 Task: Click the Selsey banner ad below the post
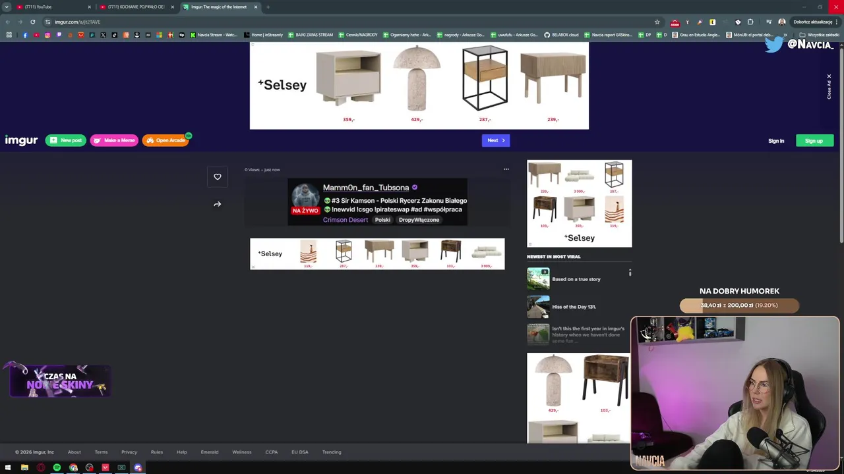377,254
